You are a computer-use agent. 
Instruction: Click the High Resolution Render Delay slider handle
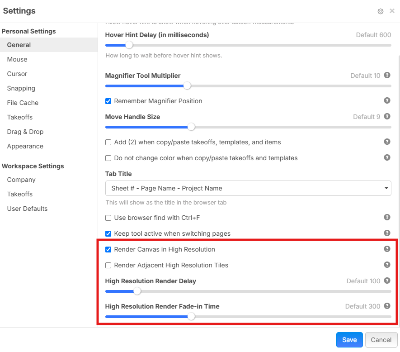[137, 291]
